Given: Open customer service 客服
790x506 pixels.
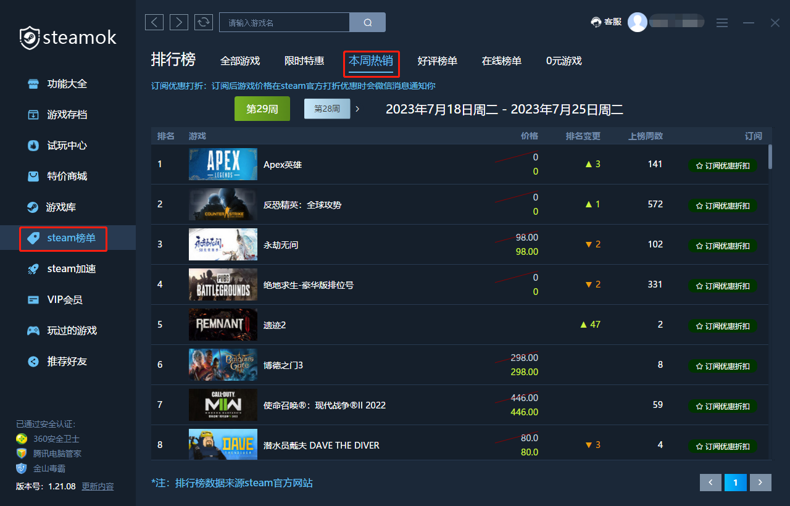Looking at the screenshot, I should 606,22.
